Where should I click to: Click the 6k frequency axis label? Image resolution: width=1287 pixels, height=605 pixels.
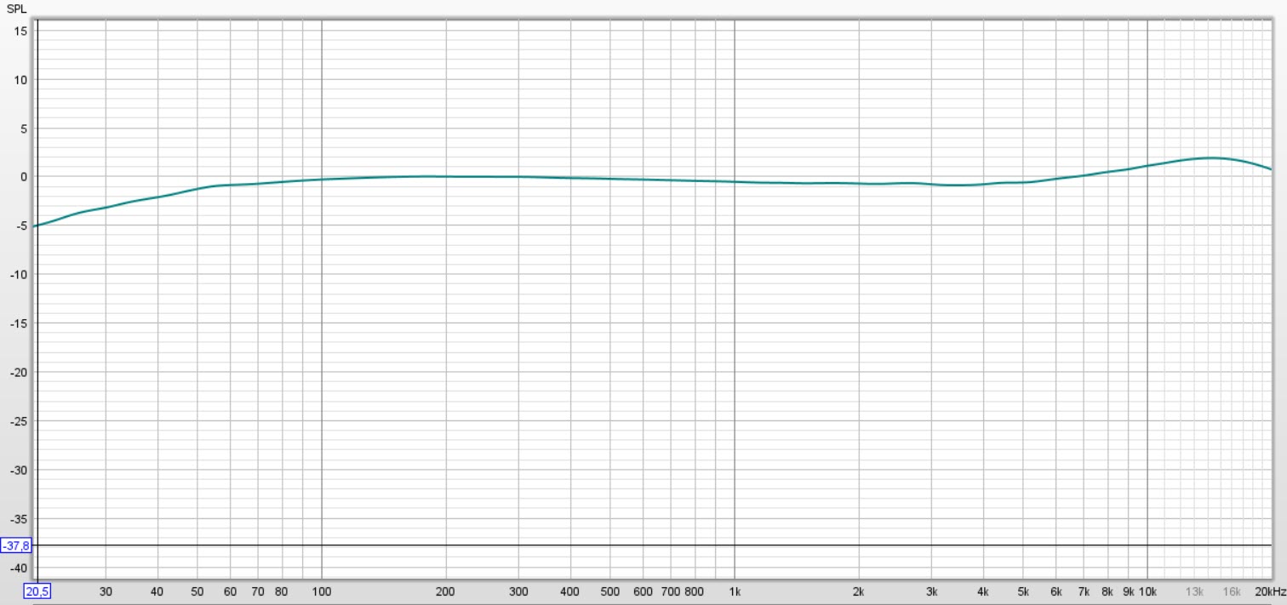[1056, 591]
